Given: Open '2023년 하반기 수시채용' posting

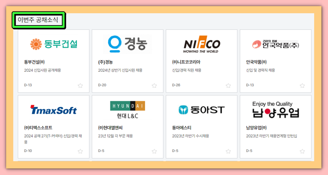Looking at the screenshot, I should pos(190,136).
